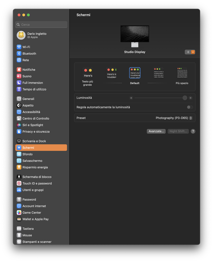Open Bluetooth icon in sidebar
Image resolution: width=213 pixels, height=262 pixels.
(x=19, y=53)
